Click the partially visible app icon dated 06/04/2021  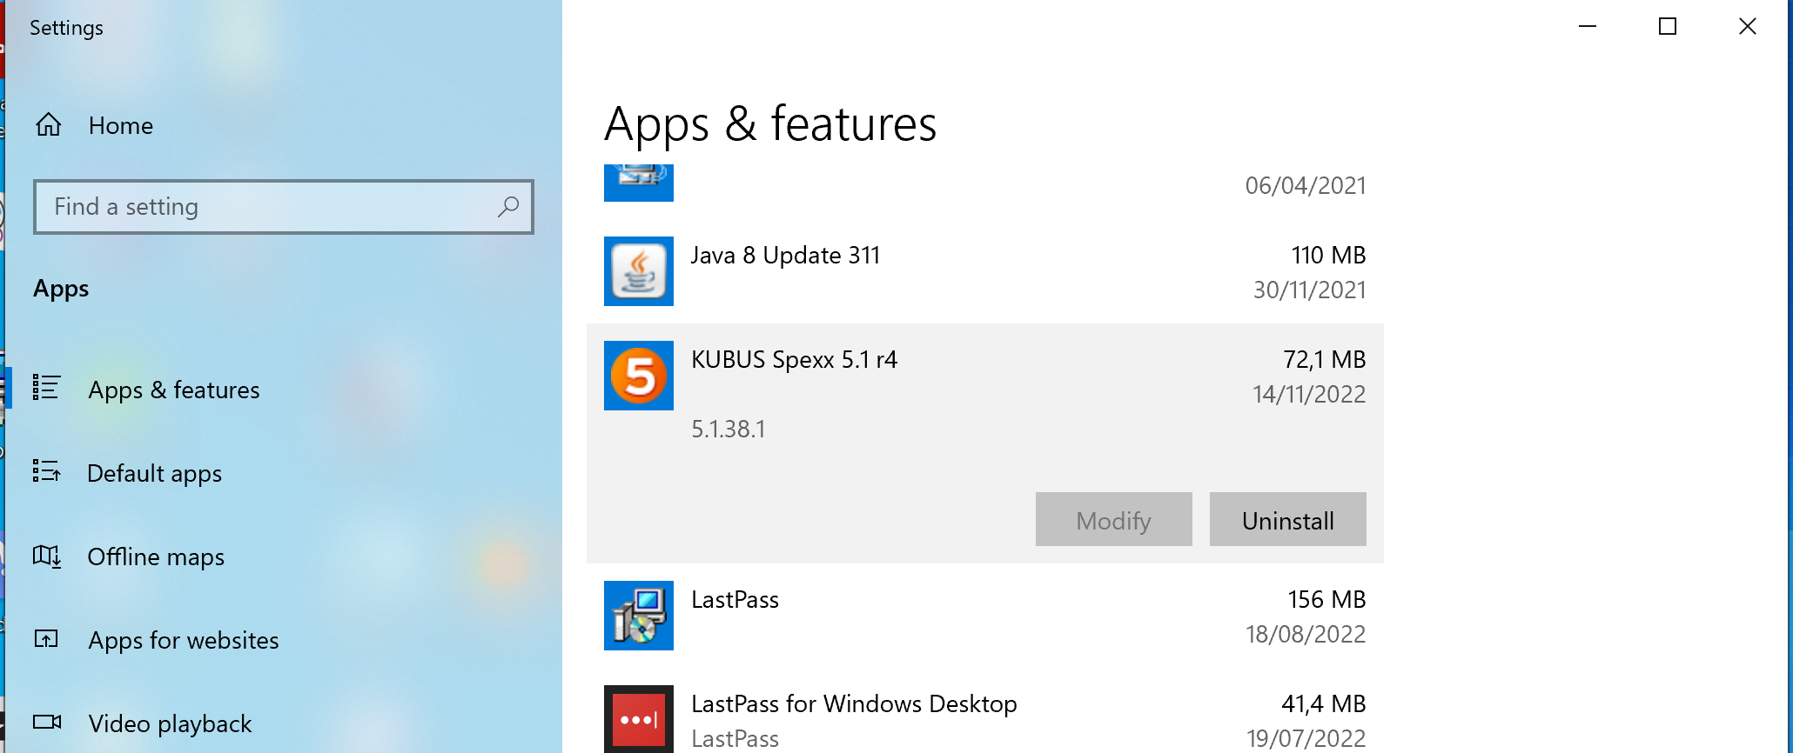639,183
